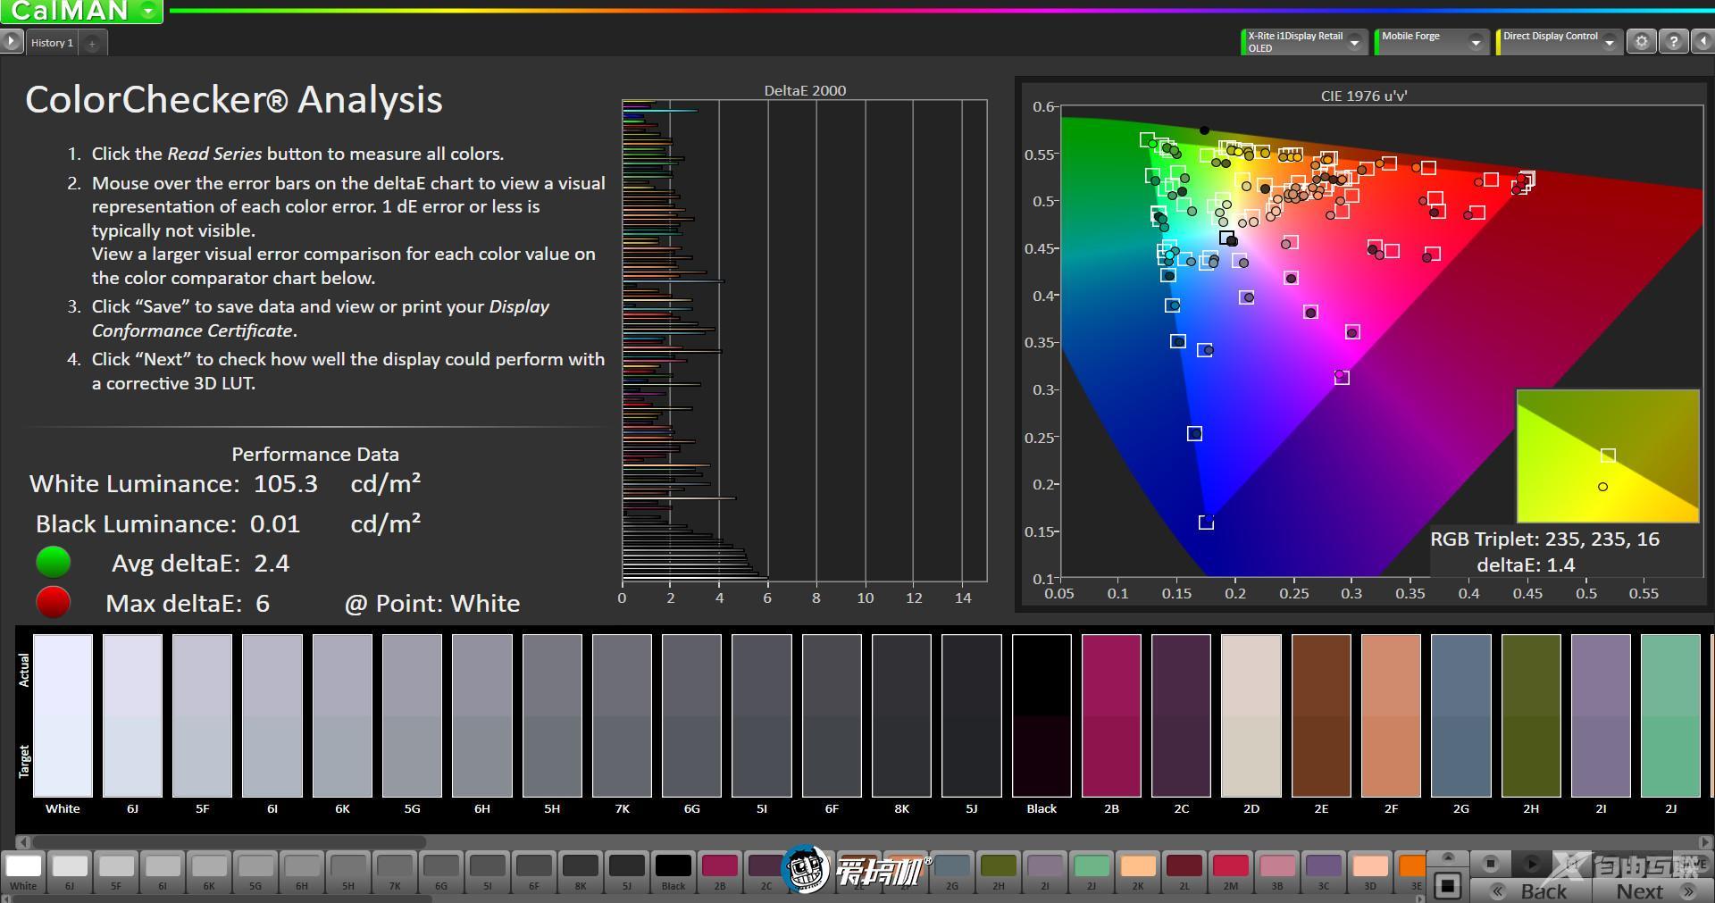Click the 2J mint comparator bar

point(1670,715)
